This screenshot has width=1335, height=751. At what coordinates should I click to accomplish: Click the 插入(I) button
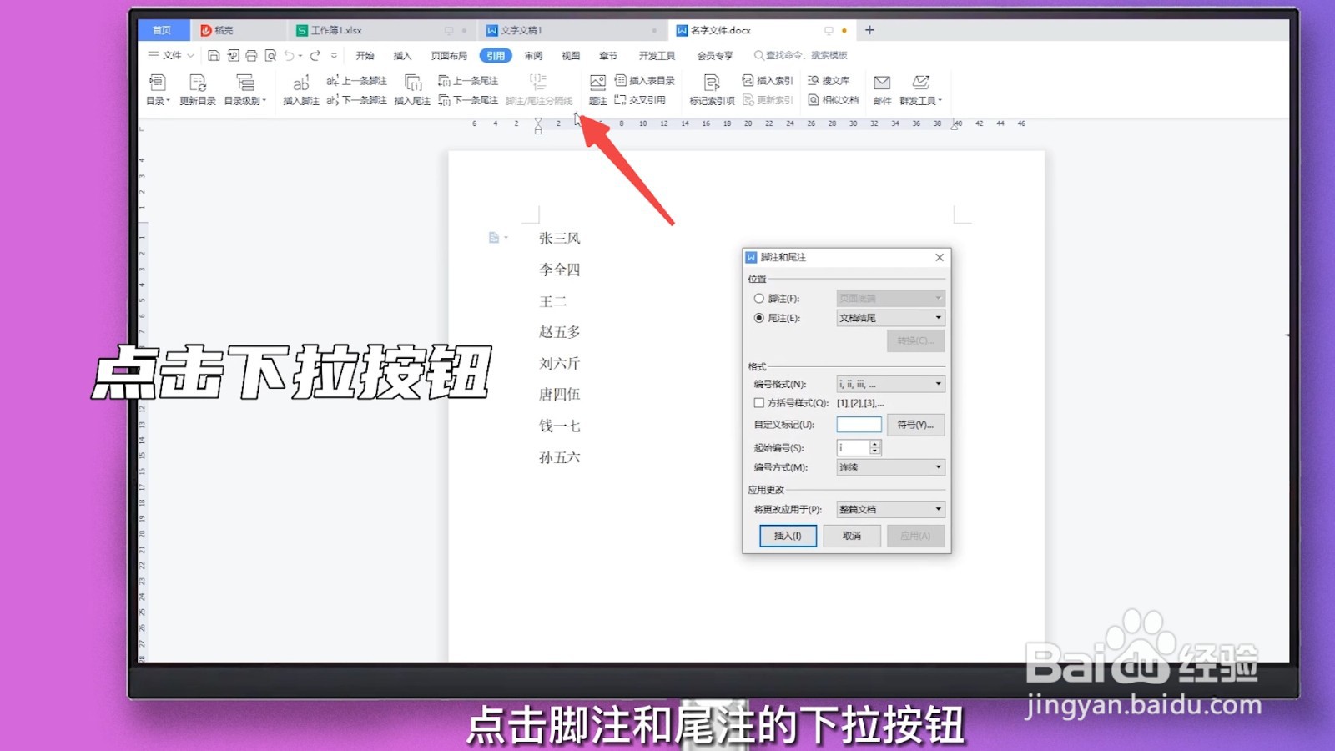click(786, 536)
